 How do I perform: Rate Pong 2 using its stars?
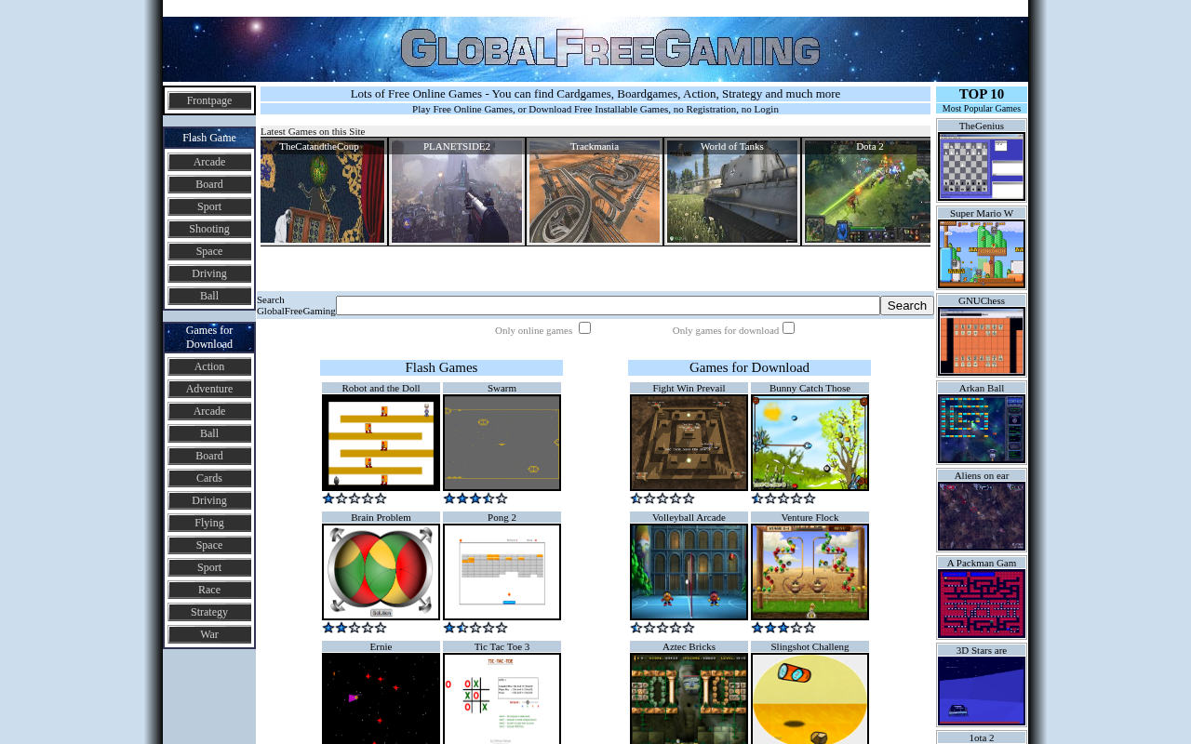(x=475, y=628)
